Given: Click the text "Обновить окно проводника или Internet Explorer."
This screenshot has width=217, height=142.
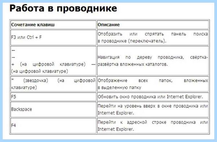Looking at the screenshot, I should (x=150, y=97).
